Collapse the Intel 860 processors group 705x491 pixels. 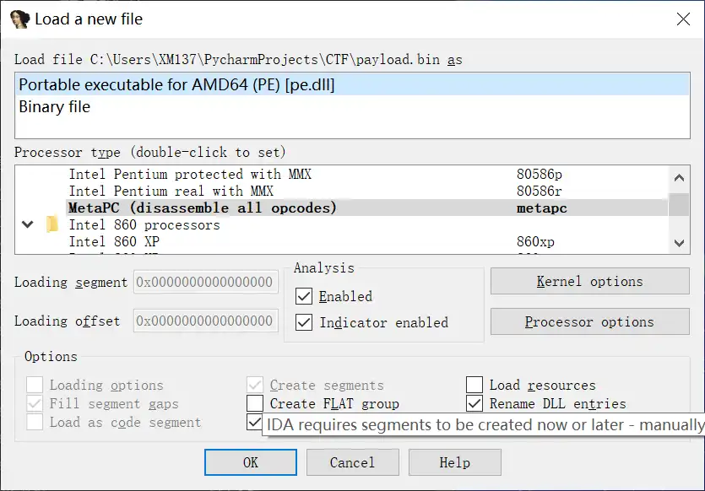pyautogui.click(x=28, y=225)
